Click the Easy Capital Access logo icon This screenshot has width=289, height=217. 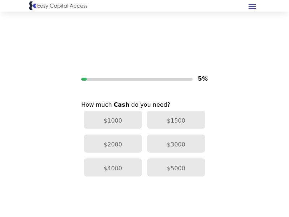(x=33, y=6)
